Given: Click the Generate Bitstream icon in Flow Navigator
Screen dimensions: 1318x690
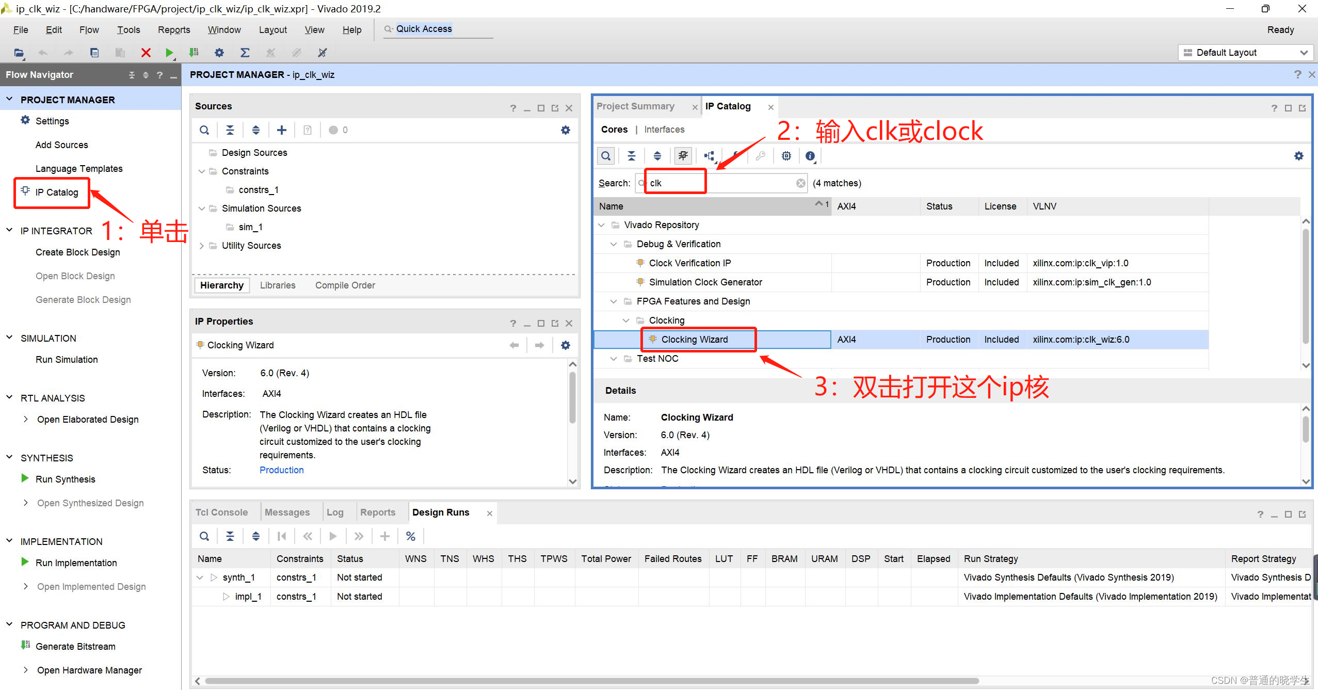Looking at the screenshot, I should (x=25, y=645).
